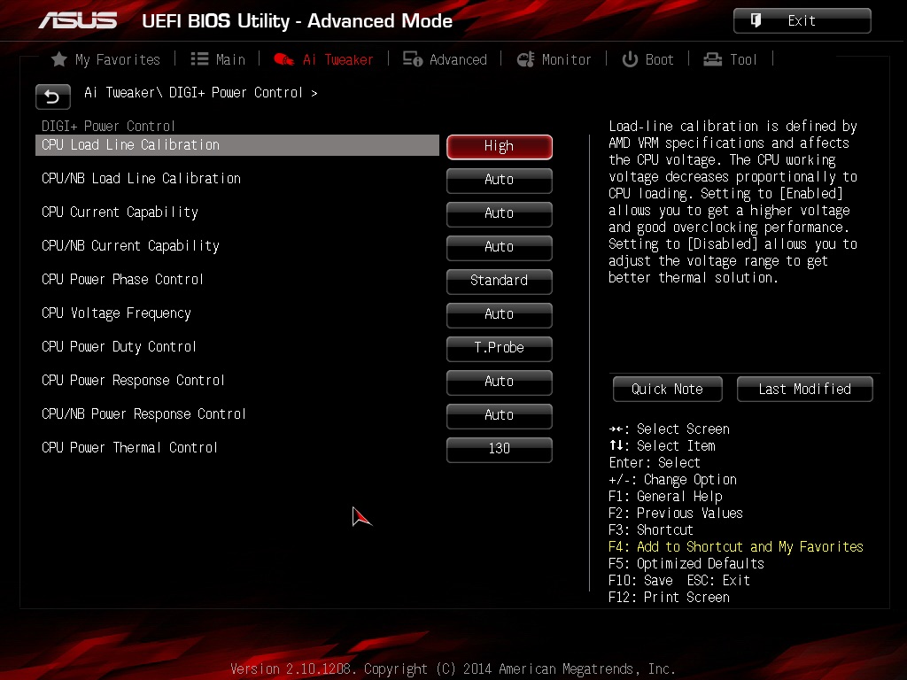Click the F5: Optimized Defaults hint

pos(686,563)
